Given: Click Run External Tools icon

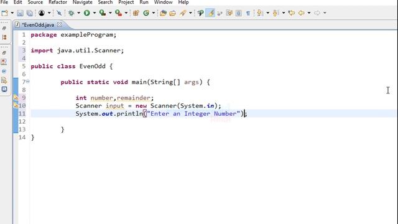Looking at the screenshot, I should click(118, 13).
